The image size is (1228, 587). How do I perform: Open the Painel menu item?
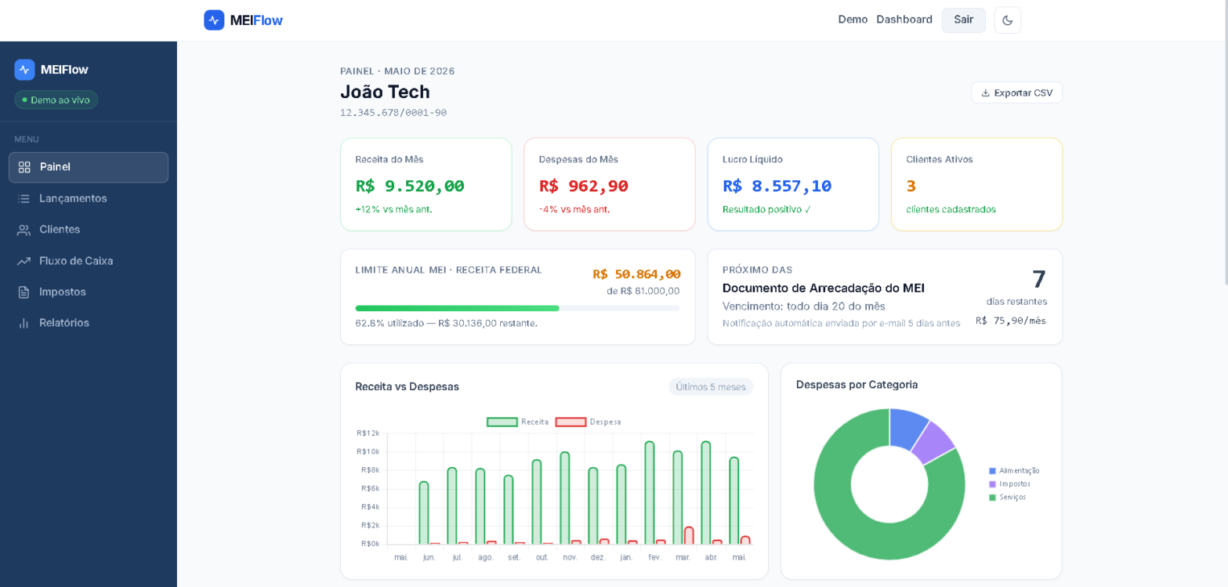pos(89,167)
